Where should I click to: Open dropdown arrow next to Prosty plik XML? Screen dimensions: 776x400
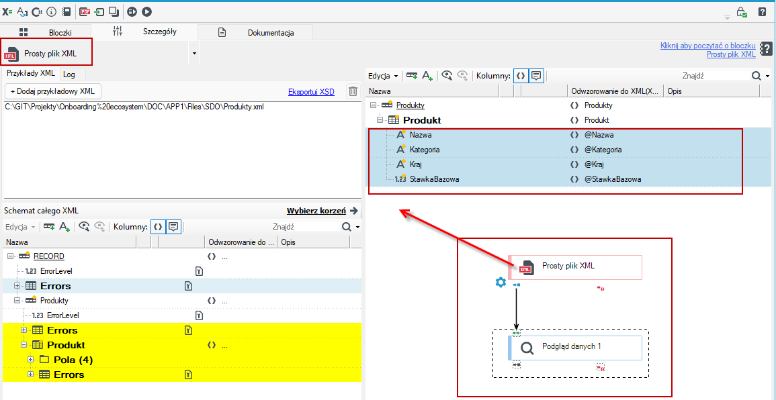(x=194, y=53)
